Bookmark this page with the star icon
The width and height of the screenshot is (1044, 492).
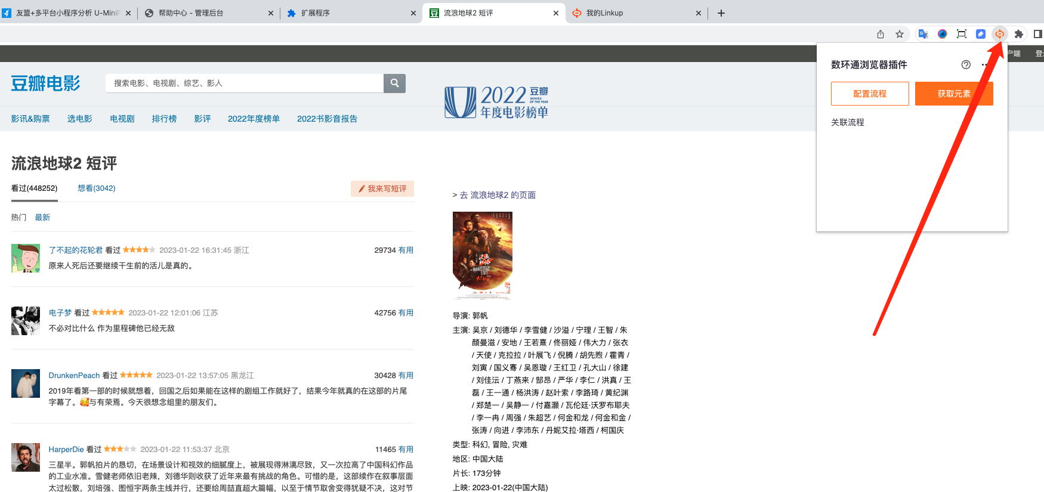900,34
